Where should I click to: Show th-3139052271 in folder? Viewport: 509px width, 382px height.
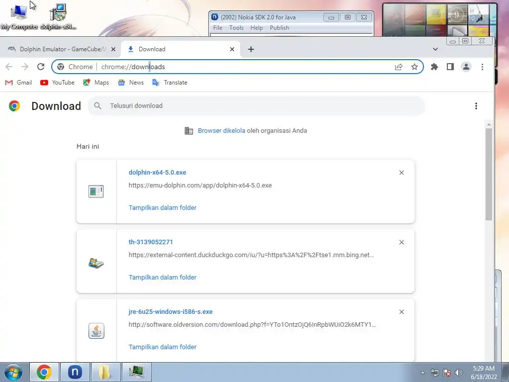pyautogui.click(x=163, y=278)
